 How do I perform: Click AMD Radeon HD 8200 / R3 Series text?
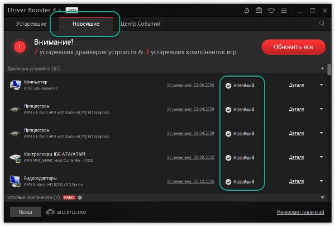coord(53,185)
